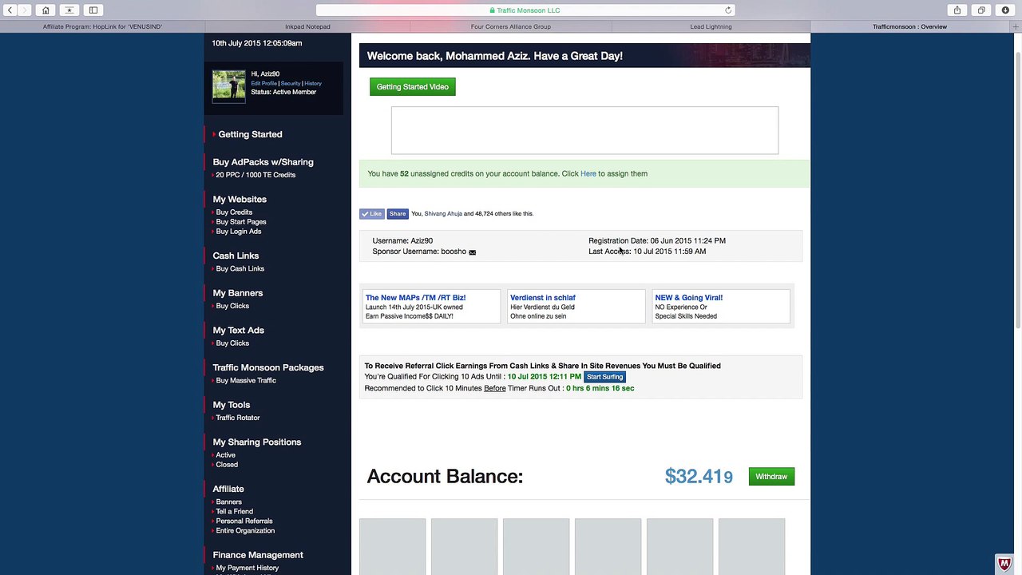Click the Facebook Like button
The width and height of the screenshot is (1022, 575).
click(372, 214)
